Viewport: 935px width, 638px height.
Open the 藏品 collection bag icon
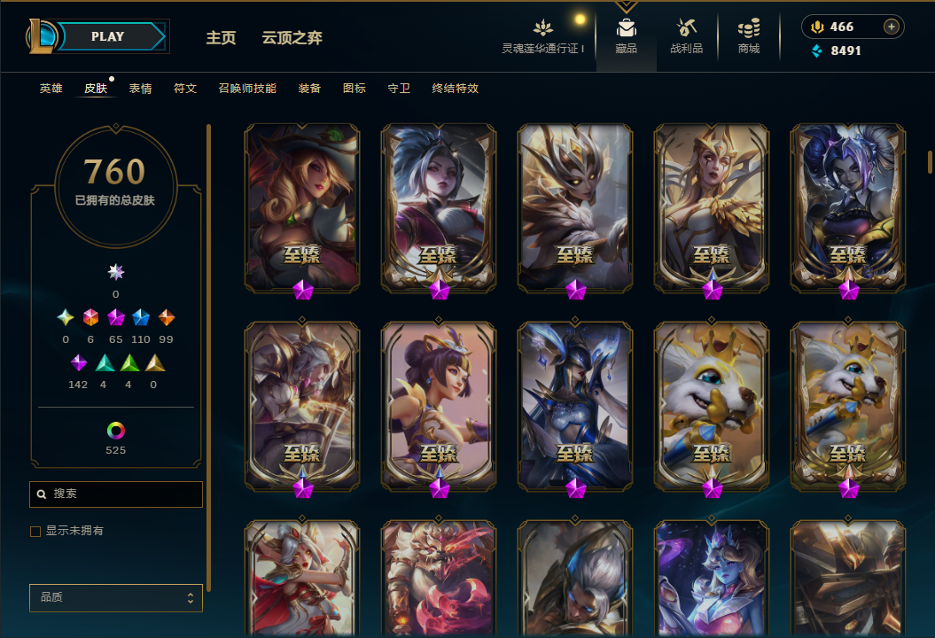pos(626,28)
